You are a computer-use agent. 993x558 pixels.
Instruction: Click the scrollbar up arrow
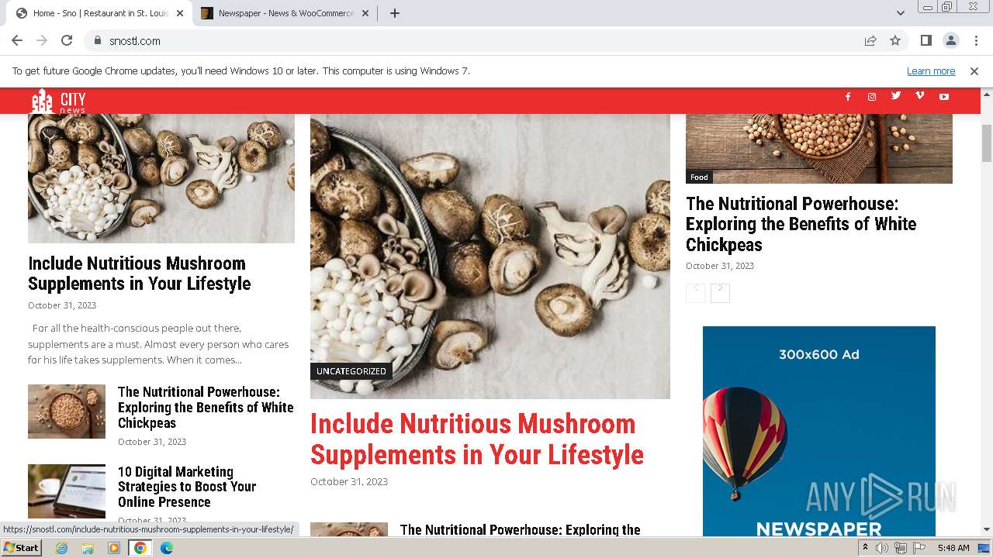click(x=987, y=94)
